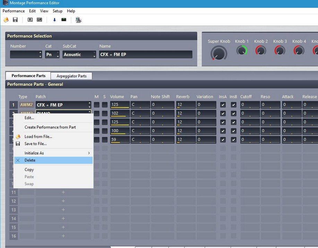Click the Note Shift field of part 1

(x=162, y=105)
